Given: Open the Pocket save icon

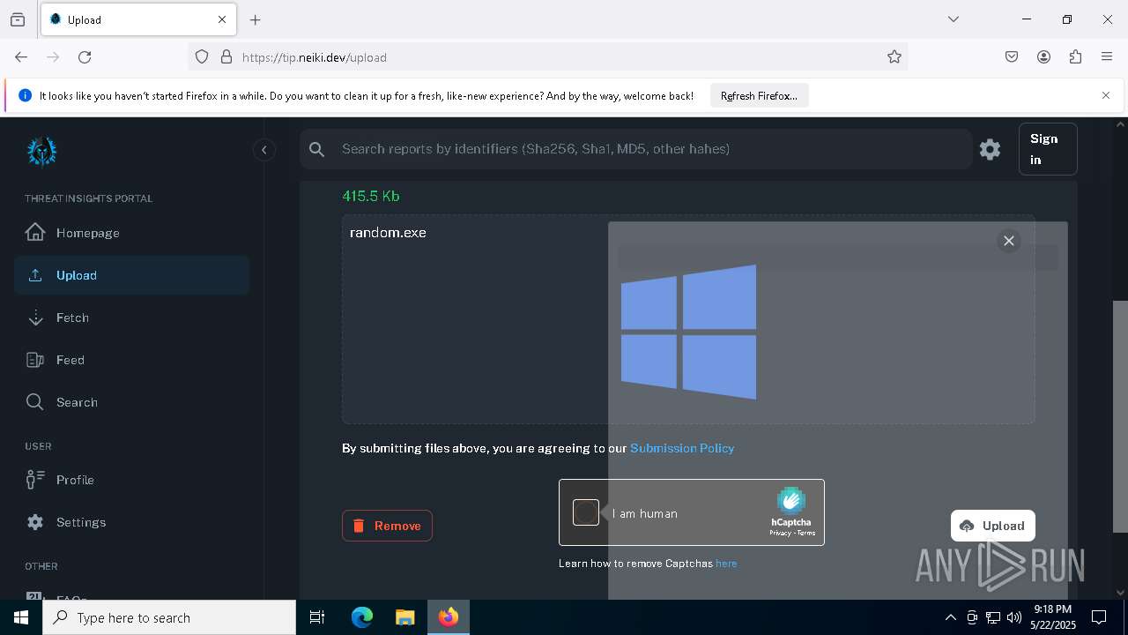Looking at the screenshot, I should click(1012, 56).
